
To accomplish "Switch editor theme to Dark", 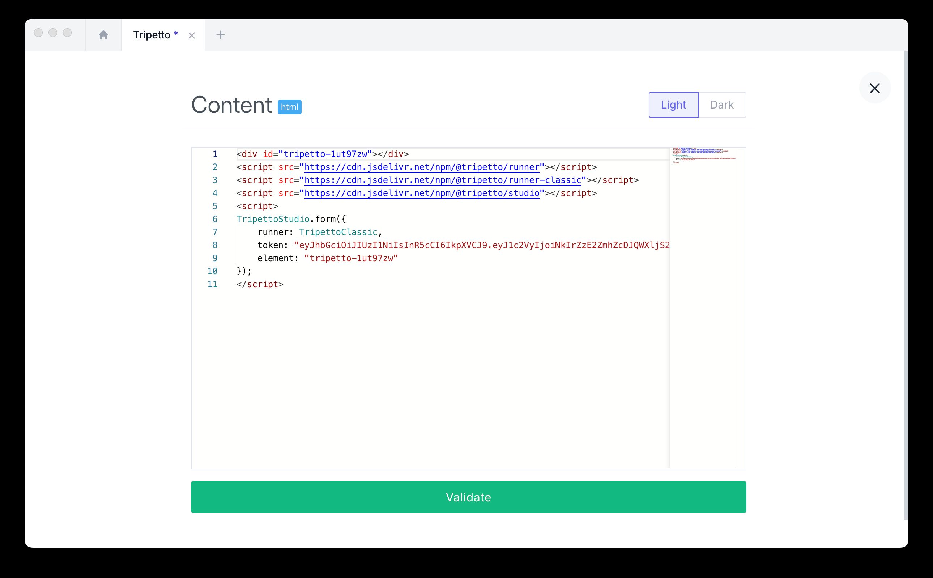I will pyautogui.click(x=722, y=105).
